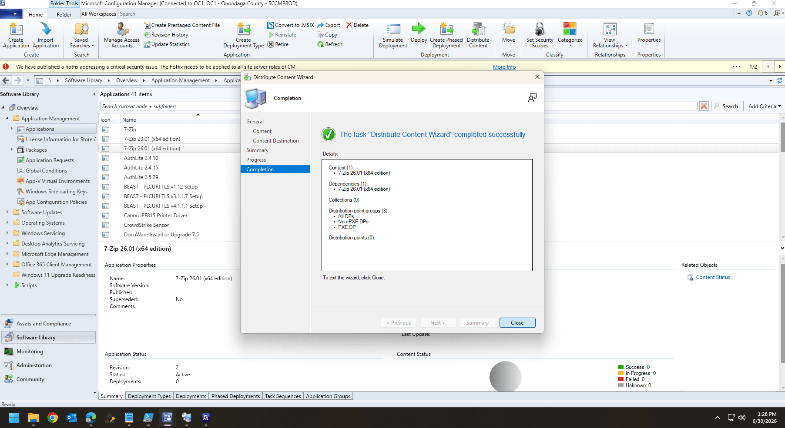Collapse the Application Management tree node
Image resolution: width=785 pixels, height=428 pixels.
point(7,118)
